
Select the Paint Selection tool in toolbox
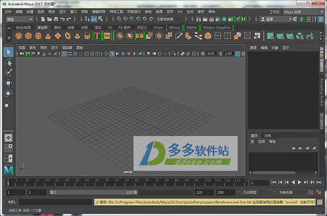coord(9,72)
